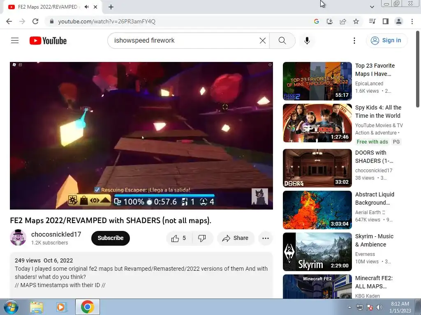This screenshot has width=421, height=315.
Task: View site security lock info
Action: coord(52,21)
